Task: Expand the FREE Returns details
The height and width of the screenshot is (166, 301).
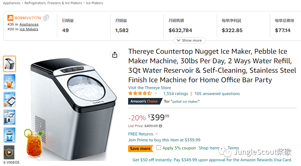Action: tap(157, 134)
